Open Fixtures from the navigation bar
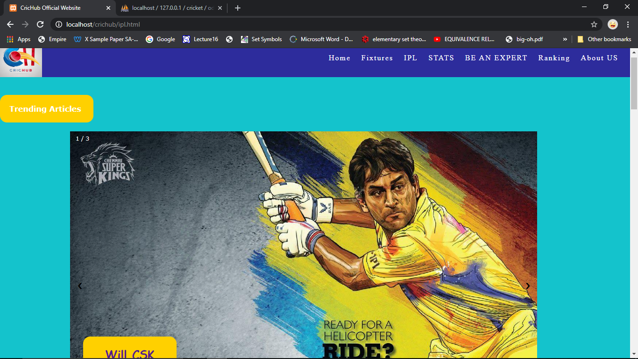This screenshot has height=359, width=638. 377,58
